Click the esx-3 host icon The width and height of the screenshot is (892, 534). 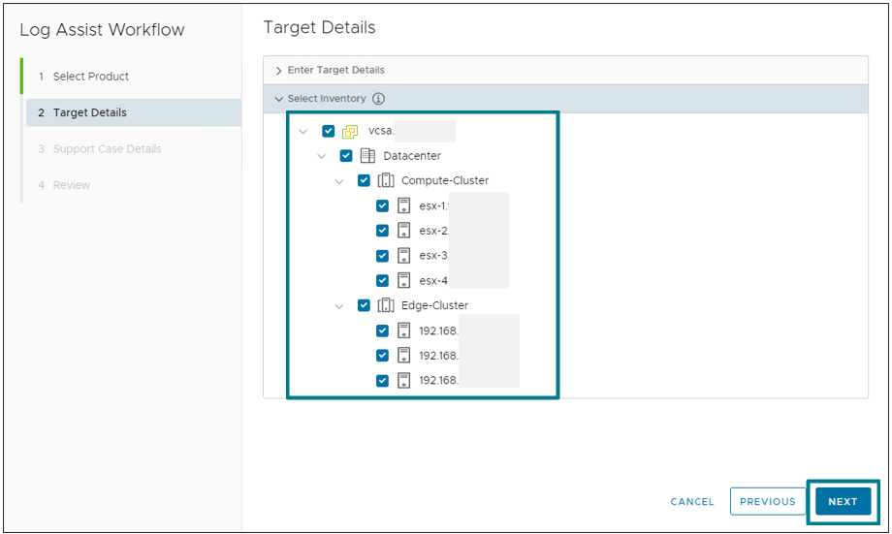pyautogui.click(x=403, y=256)
